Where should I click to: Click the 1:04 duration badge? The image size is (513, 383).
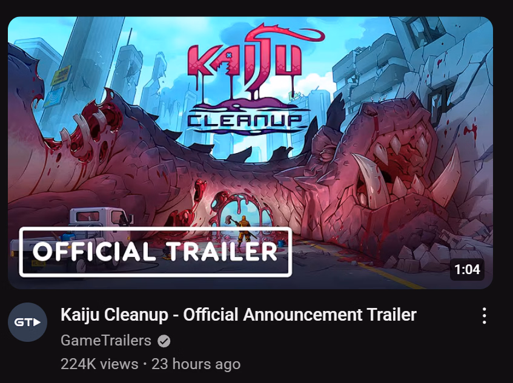tap(467, 269)
